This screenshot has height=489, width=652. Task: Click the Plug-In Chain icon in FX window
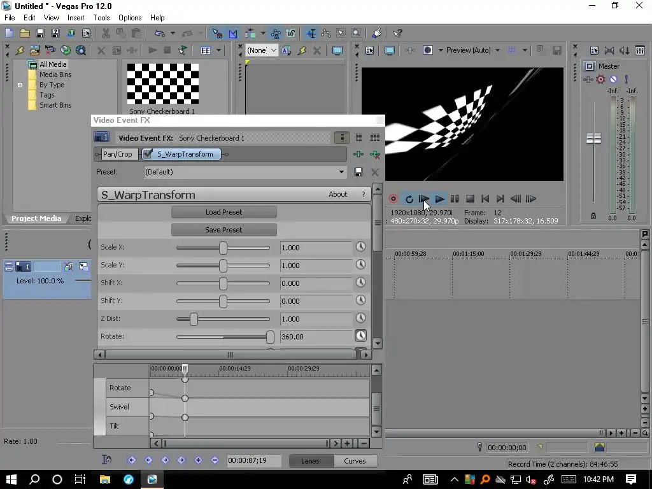pos(358,154)
